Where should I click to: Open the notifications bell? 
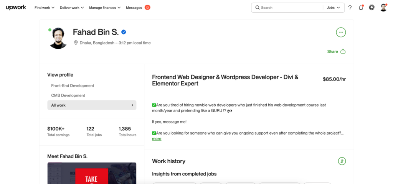click(361, 8)
